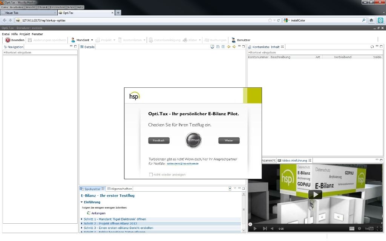The width and height of the screenshot is (386, 241).
Task: Expand Schritt 2 - Projekt öffnen Bilanz 2012
Action: [x=82, y=224]
